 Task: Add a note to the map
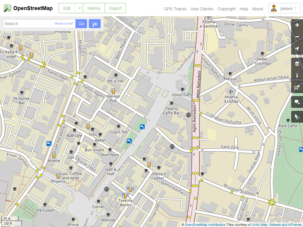coord(297,102)
